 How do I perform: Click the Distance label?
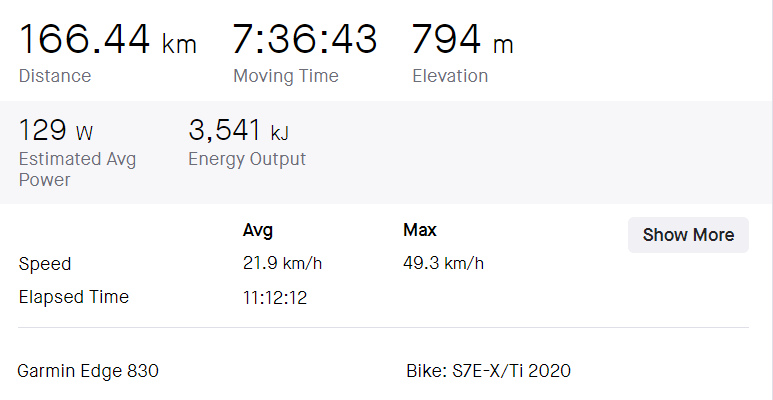click(x=55, y=76)
